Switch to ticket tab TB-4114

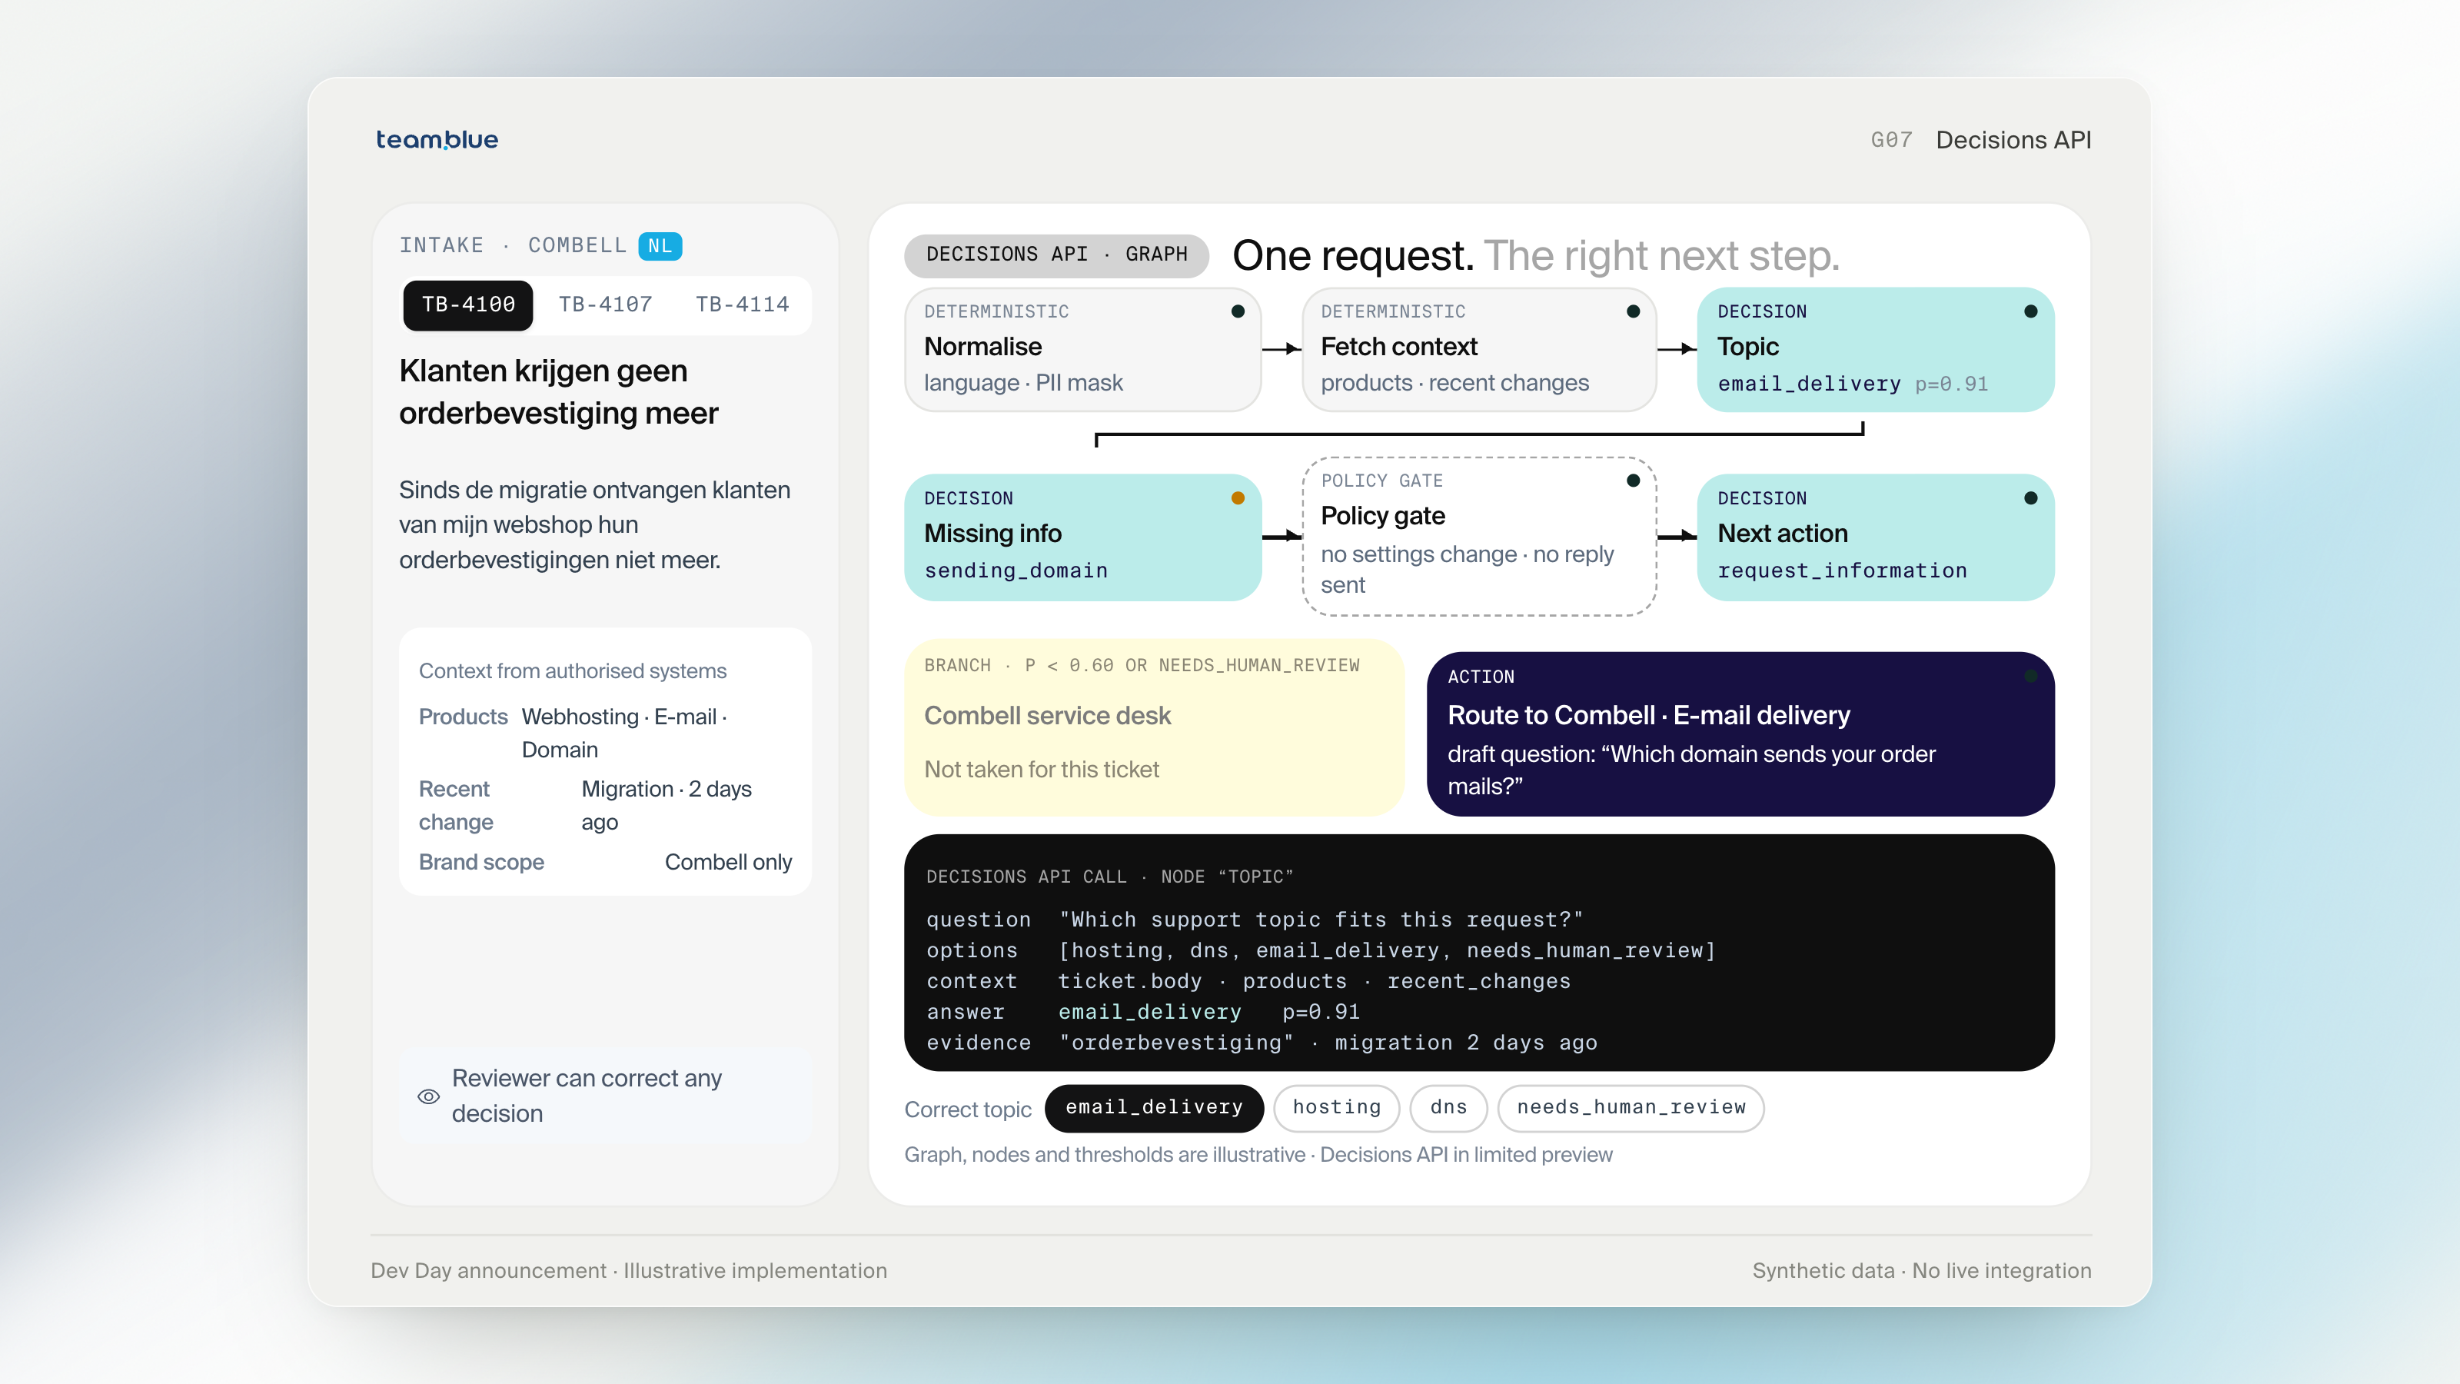pos(742,304)
